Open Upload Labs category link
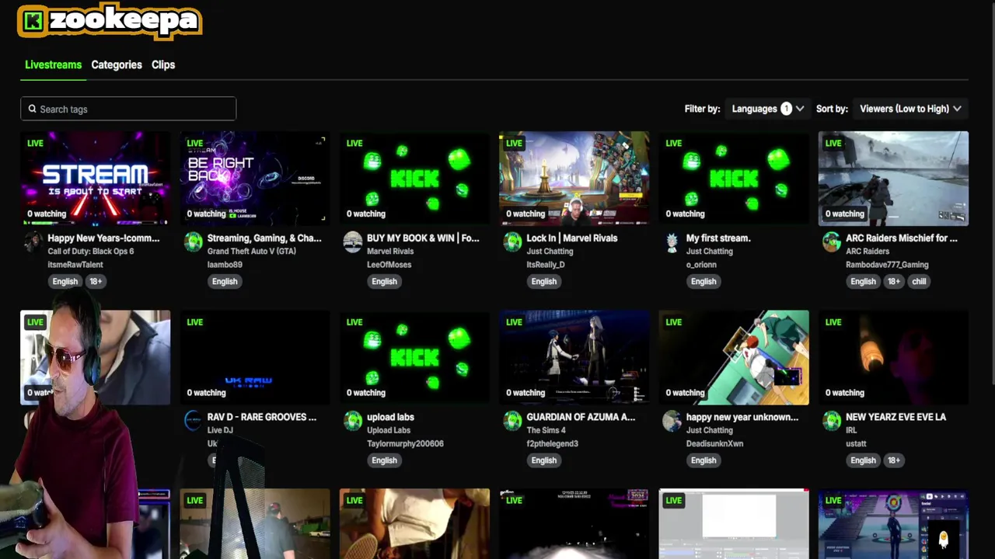This screenshot has height=559, width=995. (389, 430)
